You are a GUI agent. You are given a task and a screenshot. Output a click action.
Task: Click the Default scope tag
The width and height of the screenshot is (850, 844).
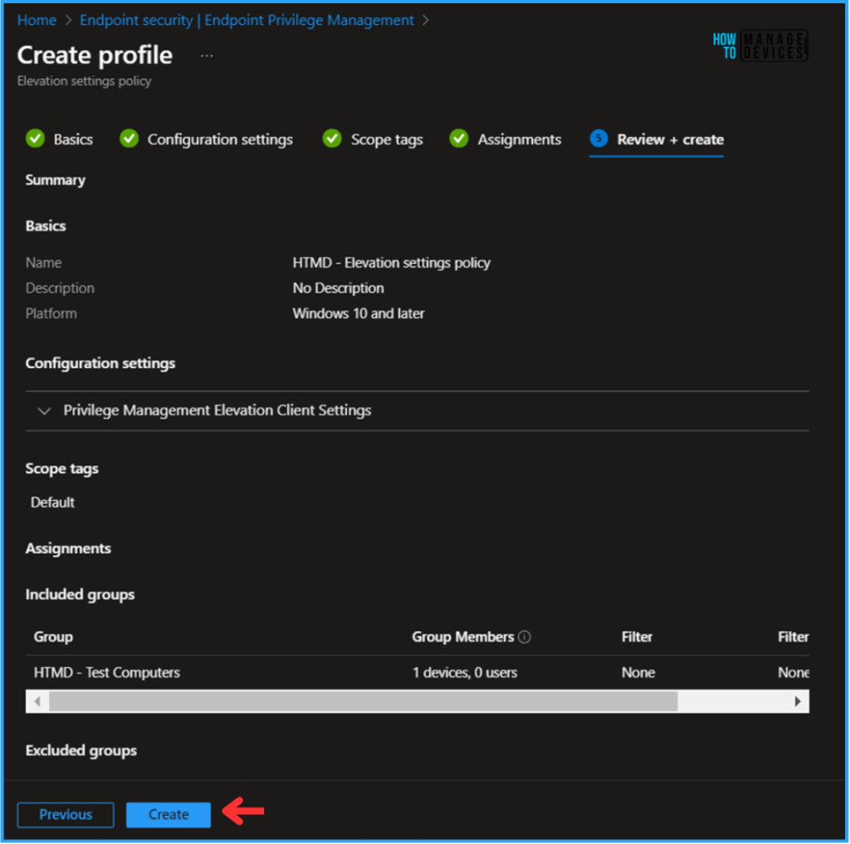pos(52,503)
